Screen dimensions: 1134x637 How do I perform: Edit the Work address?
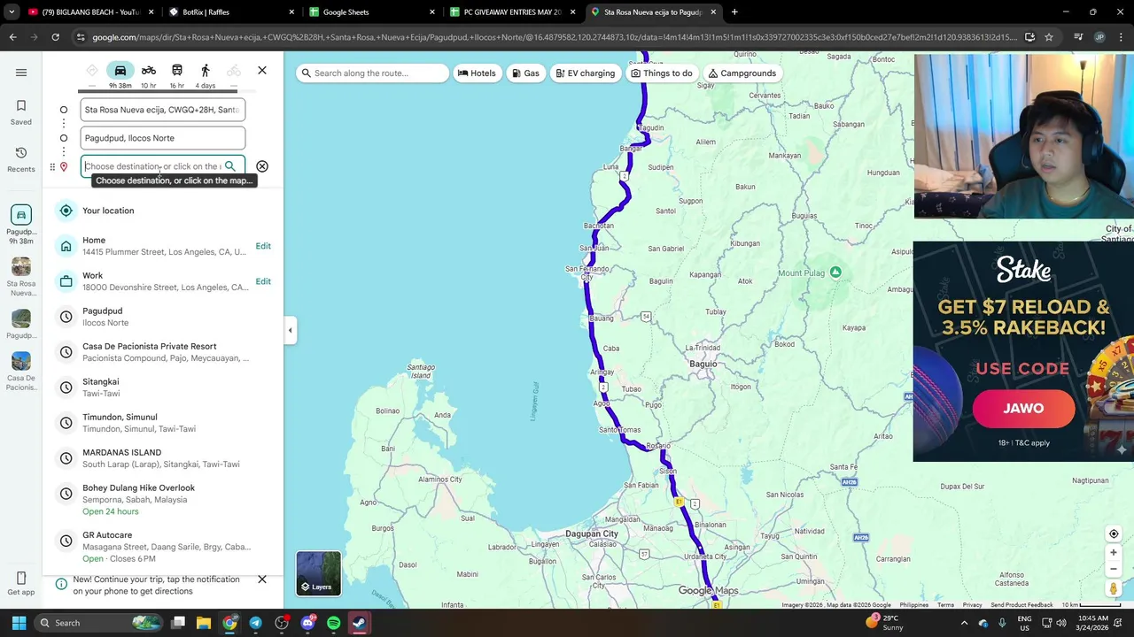point(263,281)
